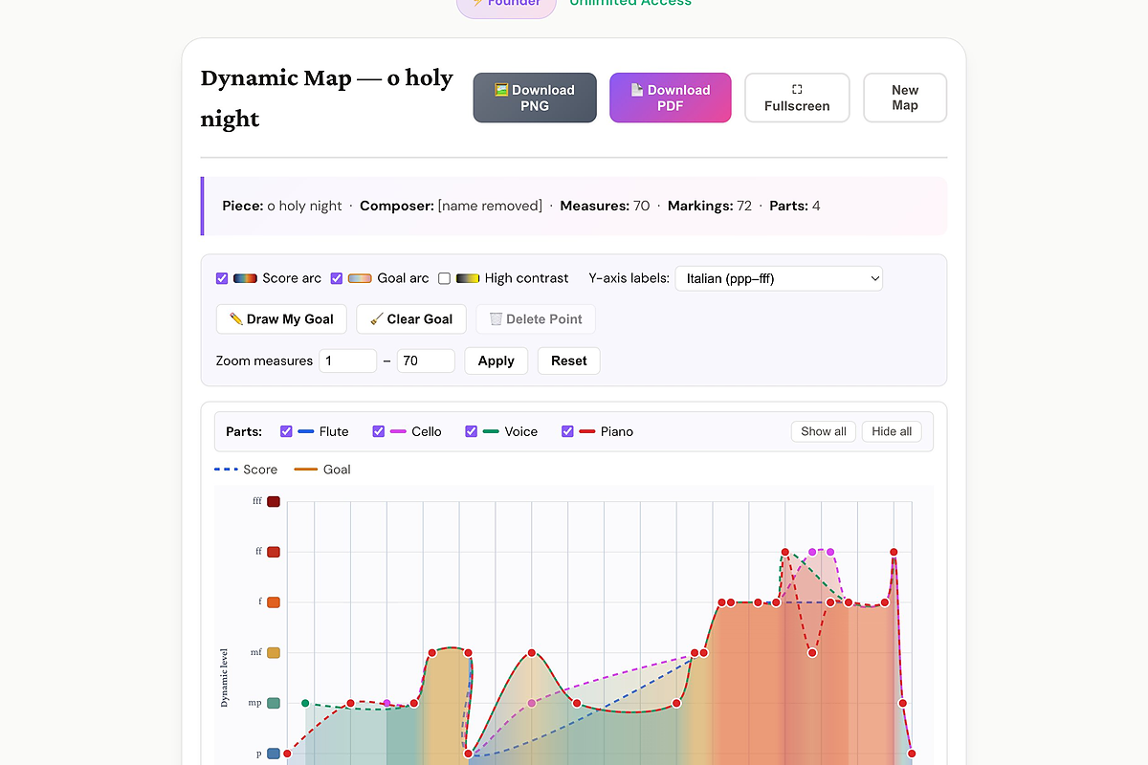Image resolution: width=1148 pixels, height=765 pixels.
Task: Click the blue Flute line icon
Action: pos(306,431)
